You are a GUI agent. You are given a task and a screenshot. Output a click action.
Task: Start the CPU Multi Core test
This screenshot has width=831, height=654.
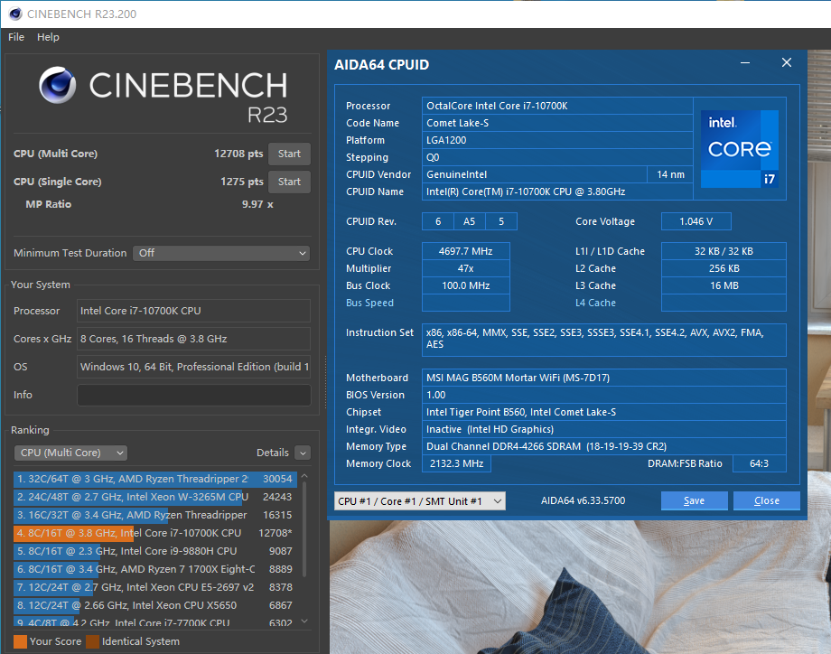pyautogui.click(x=289, y=154)
